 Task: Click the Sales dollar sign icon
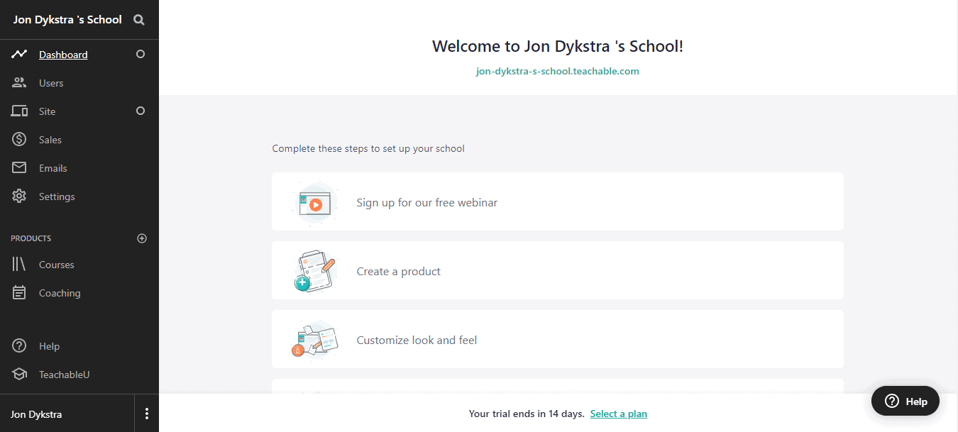click(19, 140)
